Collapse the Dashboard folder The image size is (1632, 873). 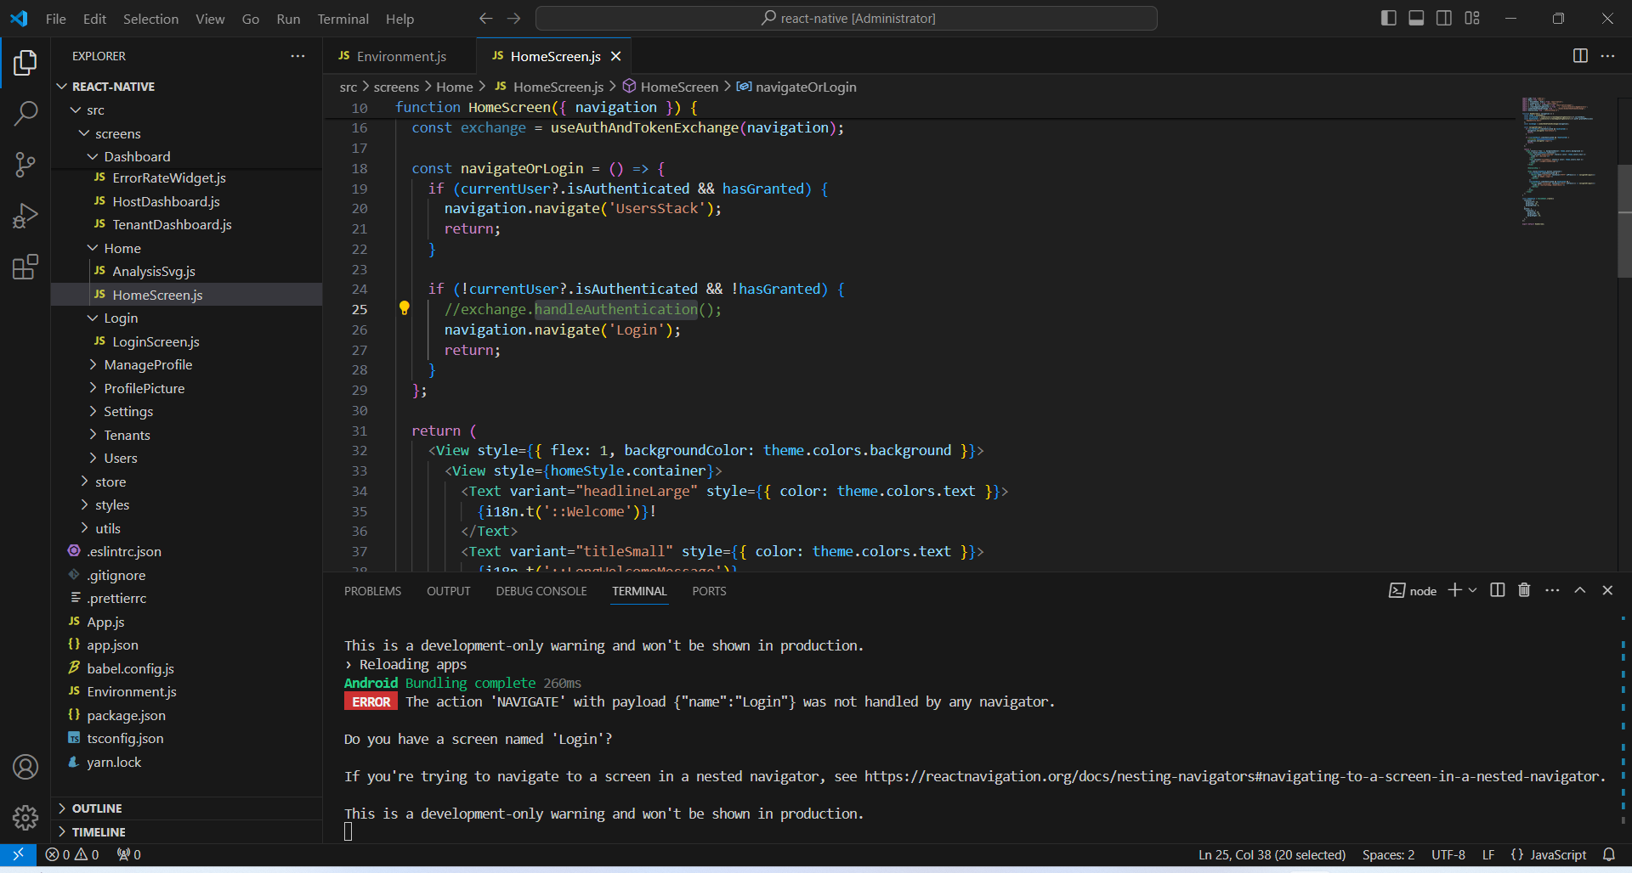[x=137, y=157]
